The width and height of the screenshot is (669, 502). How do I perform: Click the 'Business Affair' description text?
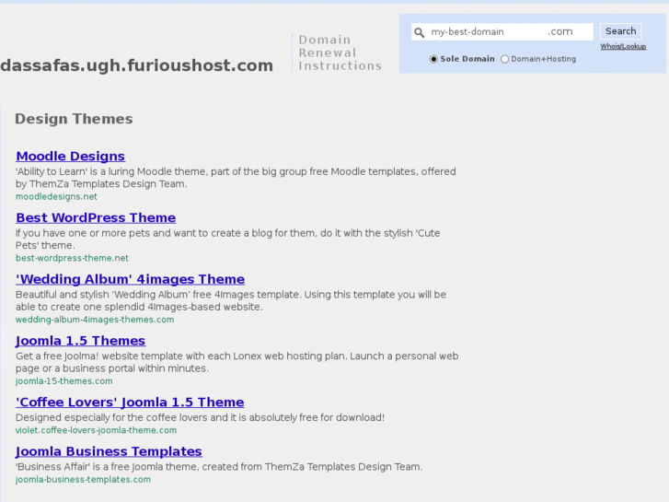point(219,467)
